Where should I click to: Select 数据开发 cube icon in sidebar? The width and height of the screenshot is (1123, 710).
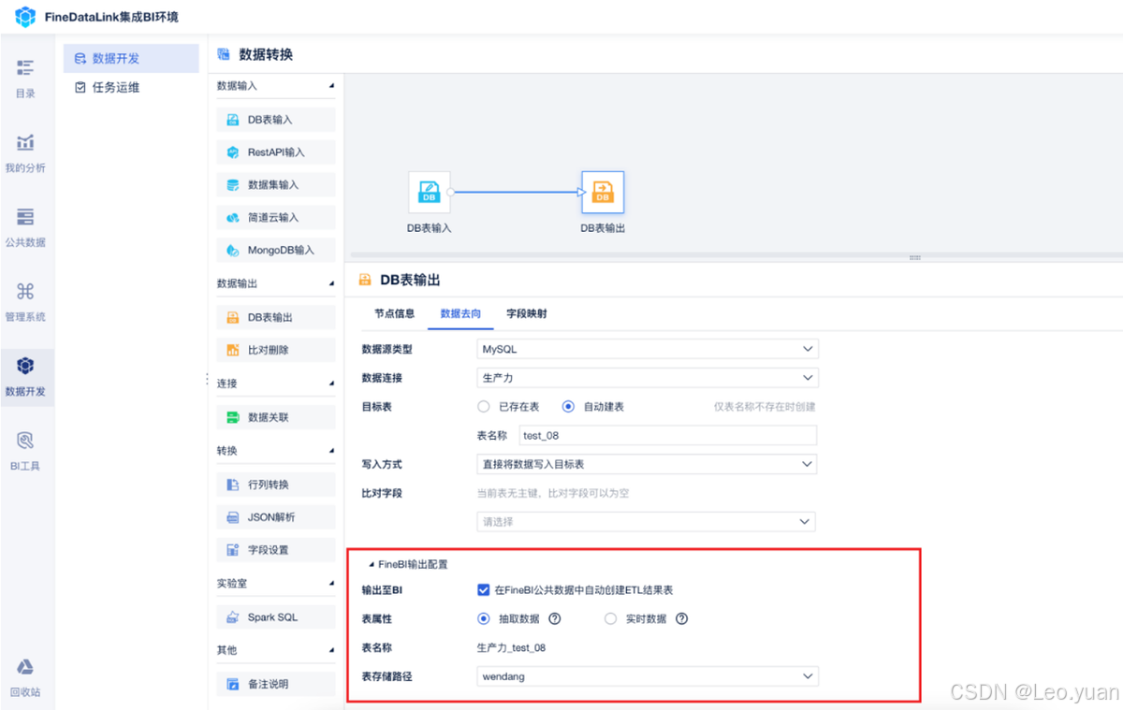[x=25, y=366]
